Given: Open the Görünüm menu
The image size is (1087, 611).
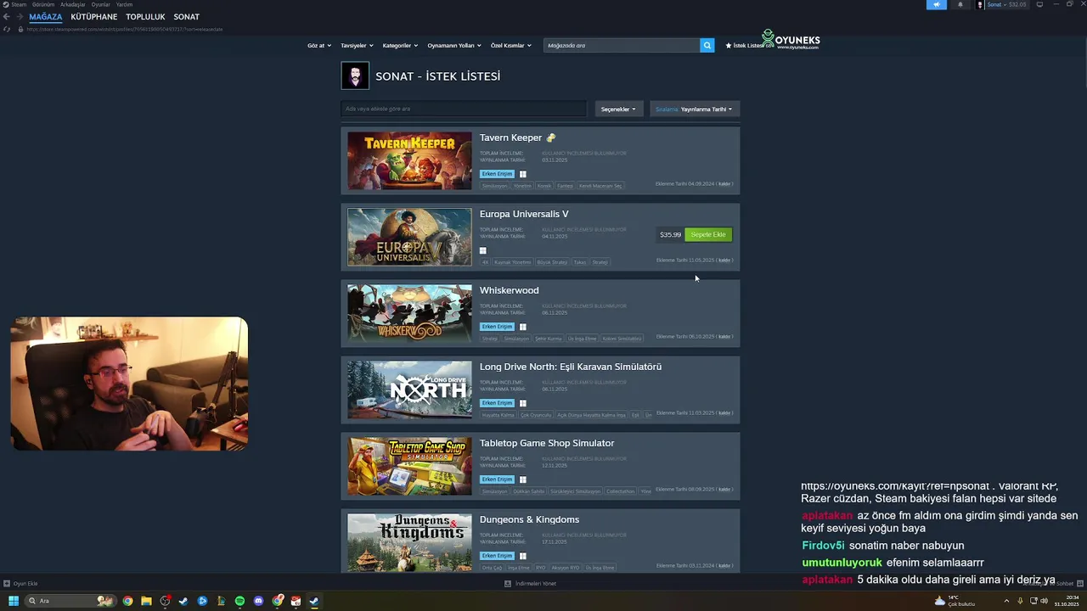Looking at the screenshot, I should tap(43, 4).
